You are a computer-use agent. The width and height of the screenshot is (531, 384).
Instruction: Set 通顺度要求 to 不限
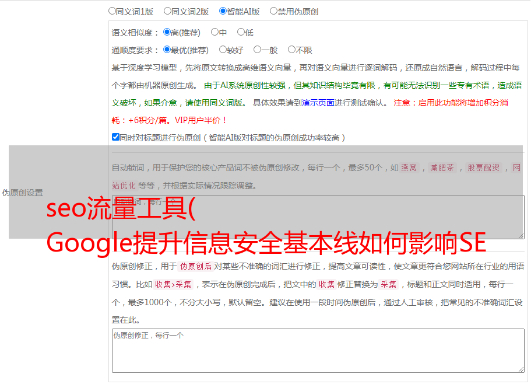click(x=291, y=50)
